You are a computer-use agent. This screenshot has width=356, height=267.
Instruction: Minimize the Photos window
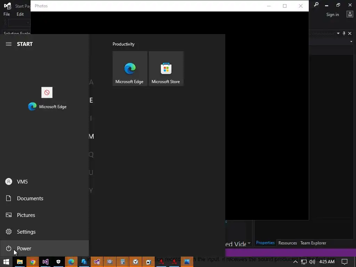point(269,6)
